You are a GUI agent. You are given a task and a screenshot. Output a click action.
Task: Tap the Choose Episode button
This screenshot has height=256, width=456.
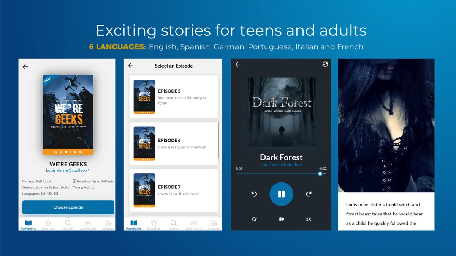click(68, 207)
